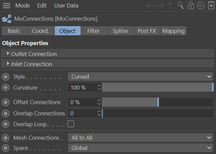The height and width of the screenshot is (154, 216).
Task: Switch to the Spline tab
Action: 120,31
